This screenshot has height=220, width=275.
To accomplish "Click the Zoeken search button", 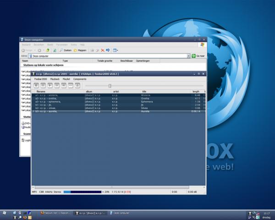I will [66, 50].
